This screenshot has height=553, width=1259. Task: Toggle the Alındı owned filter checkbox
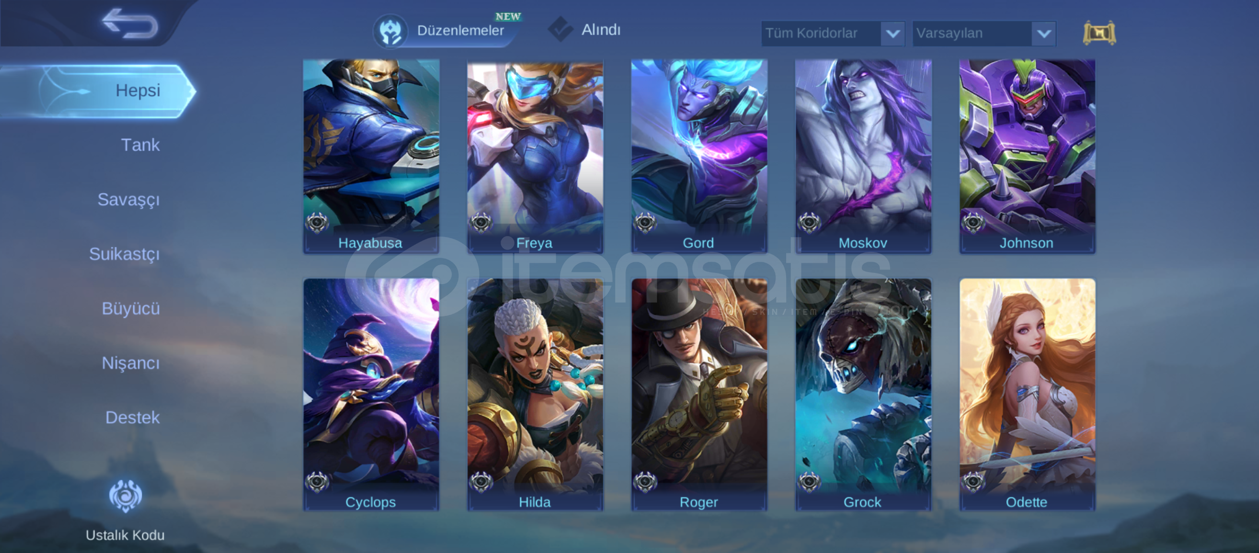[560, 29]
